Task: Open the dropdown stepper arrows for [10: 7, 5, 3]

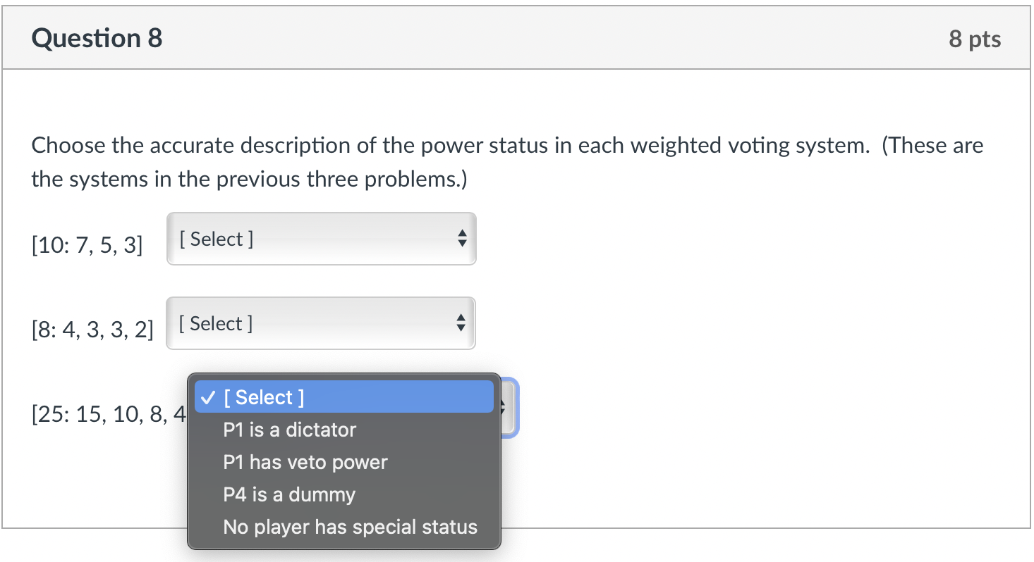Action: click(x=462, y=239)
